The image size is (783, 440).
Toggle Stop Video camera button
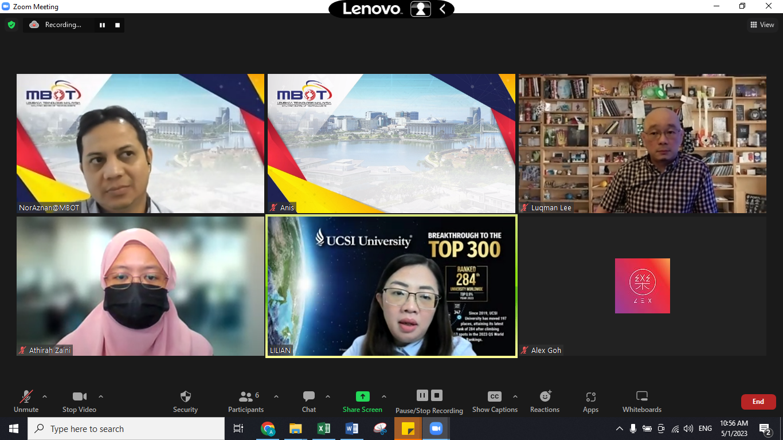(79, 396)
